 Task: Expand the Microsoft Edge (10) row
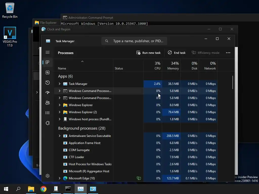pyautogui.click(x=59, y=178)
